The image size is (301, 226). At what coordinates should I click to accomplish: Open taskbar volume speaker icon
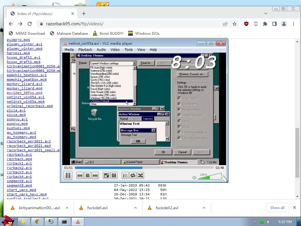(269, 222)
